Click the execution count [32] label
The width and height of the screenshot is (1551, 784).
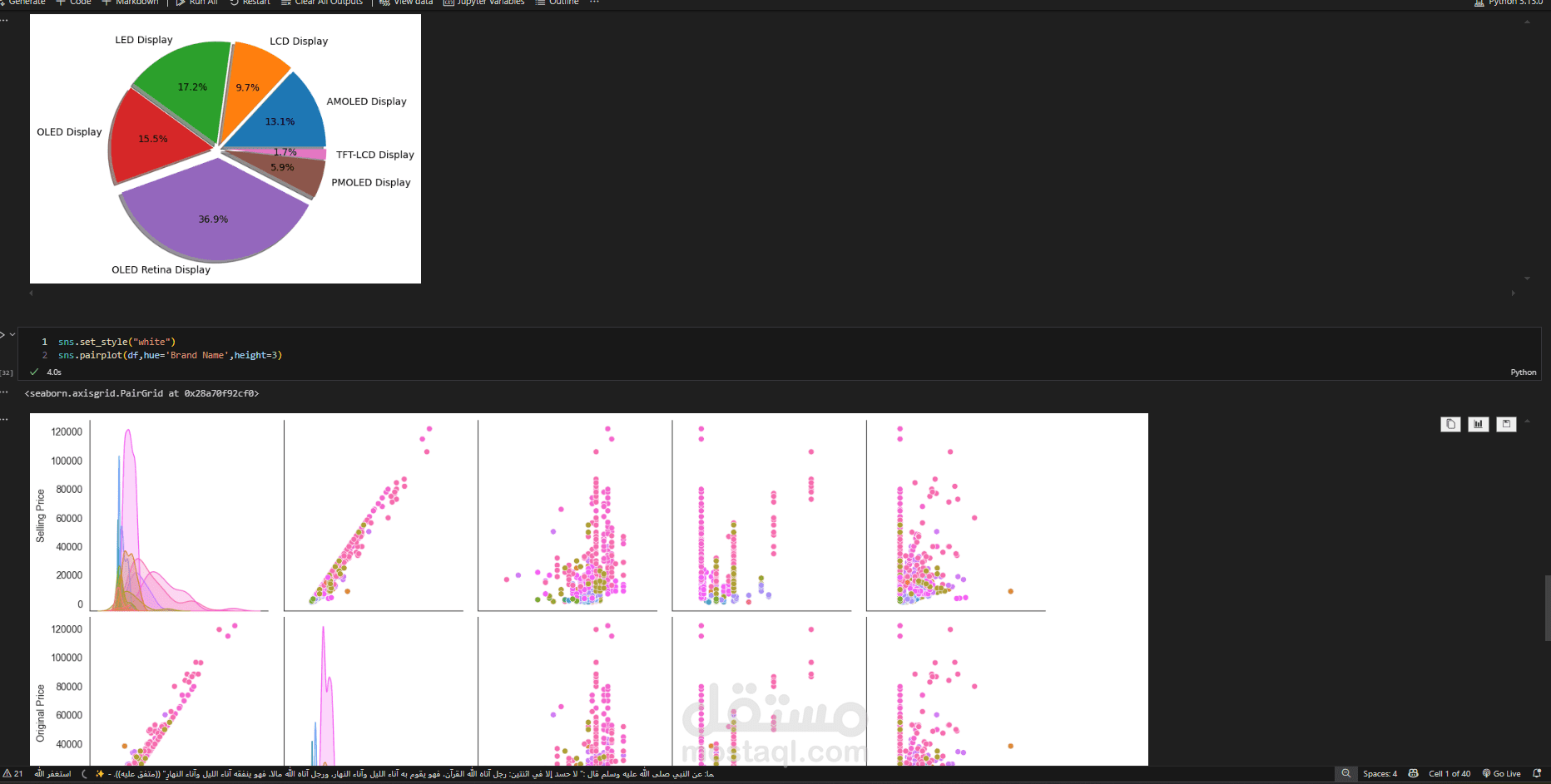point(7,372)
